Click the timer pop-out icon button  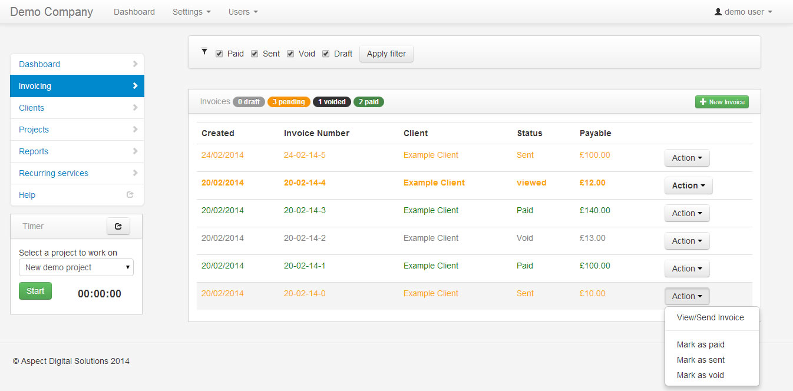point(118,226)
